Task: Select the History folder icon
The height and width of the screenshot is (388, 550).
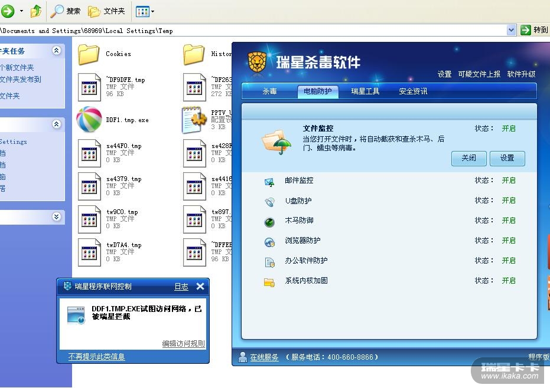Action: 194,54
